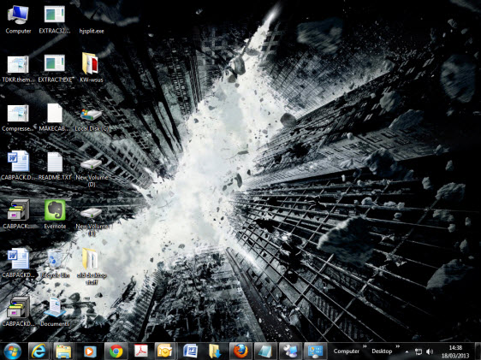The width and height of the screenshot is (481, 360).
Task: Open the folder with blue arrow taskbar icon
Action: tap(215, 351)
